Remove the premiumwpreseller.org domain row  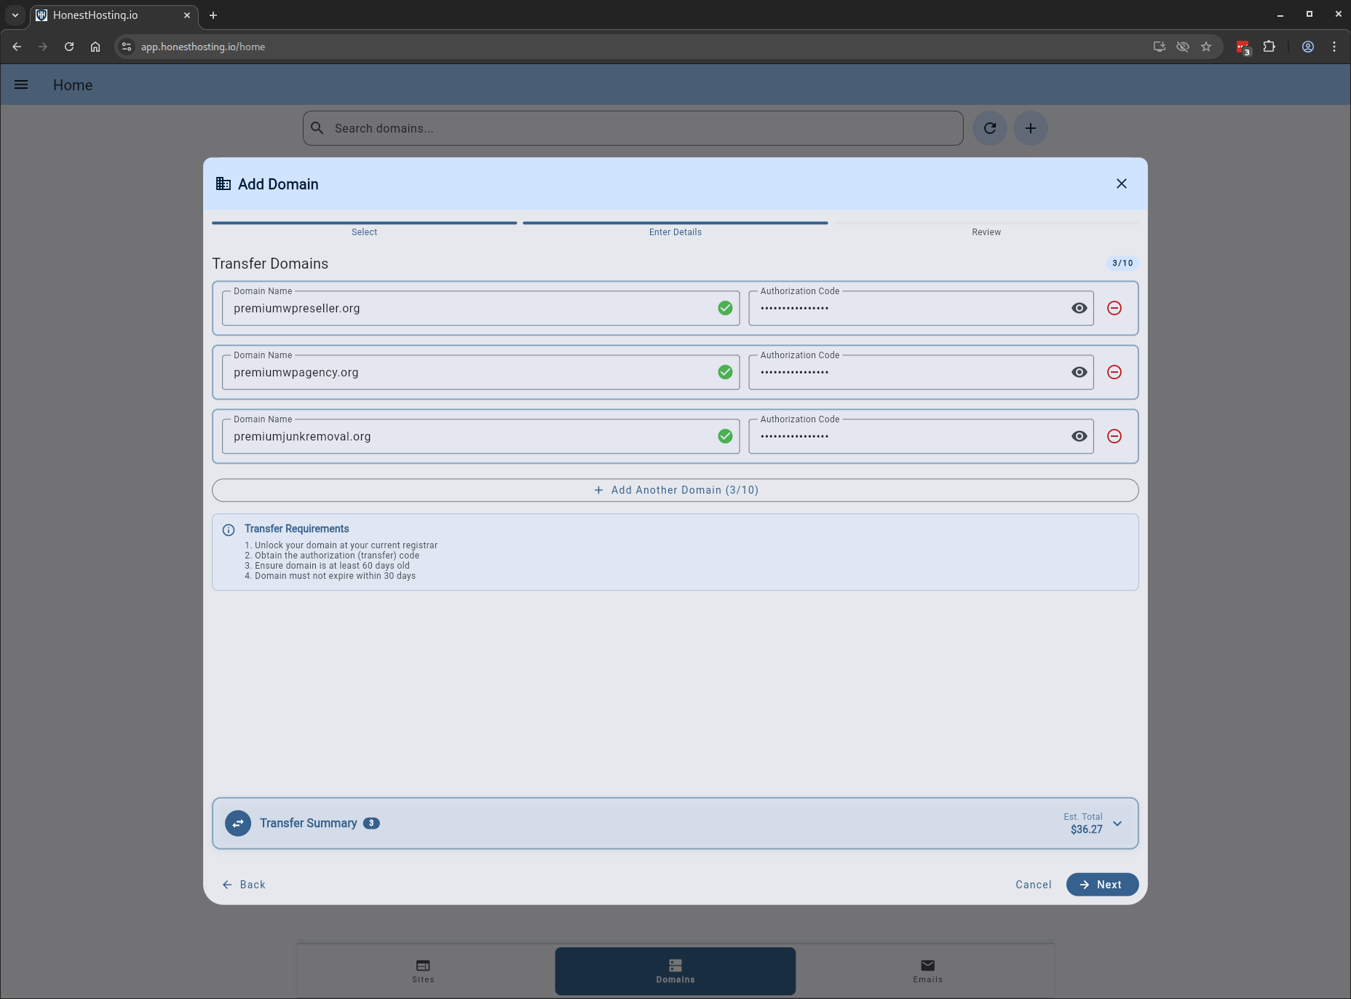pyautogui.click(x=1114, y=308)
